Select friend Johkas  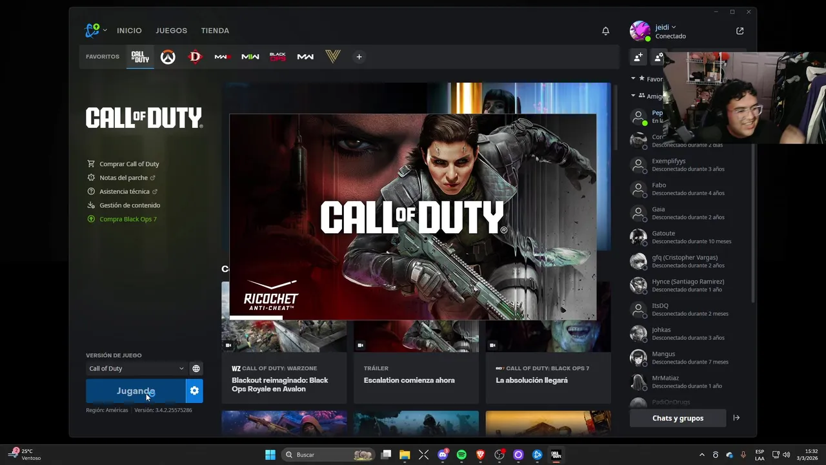click(x=688, y=333)
